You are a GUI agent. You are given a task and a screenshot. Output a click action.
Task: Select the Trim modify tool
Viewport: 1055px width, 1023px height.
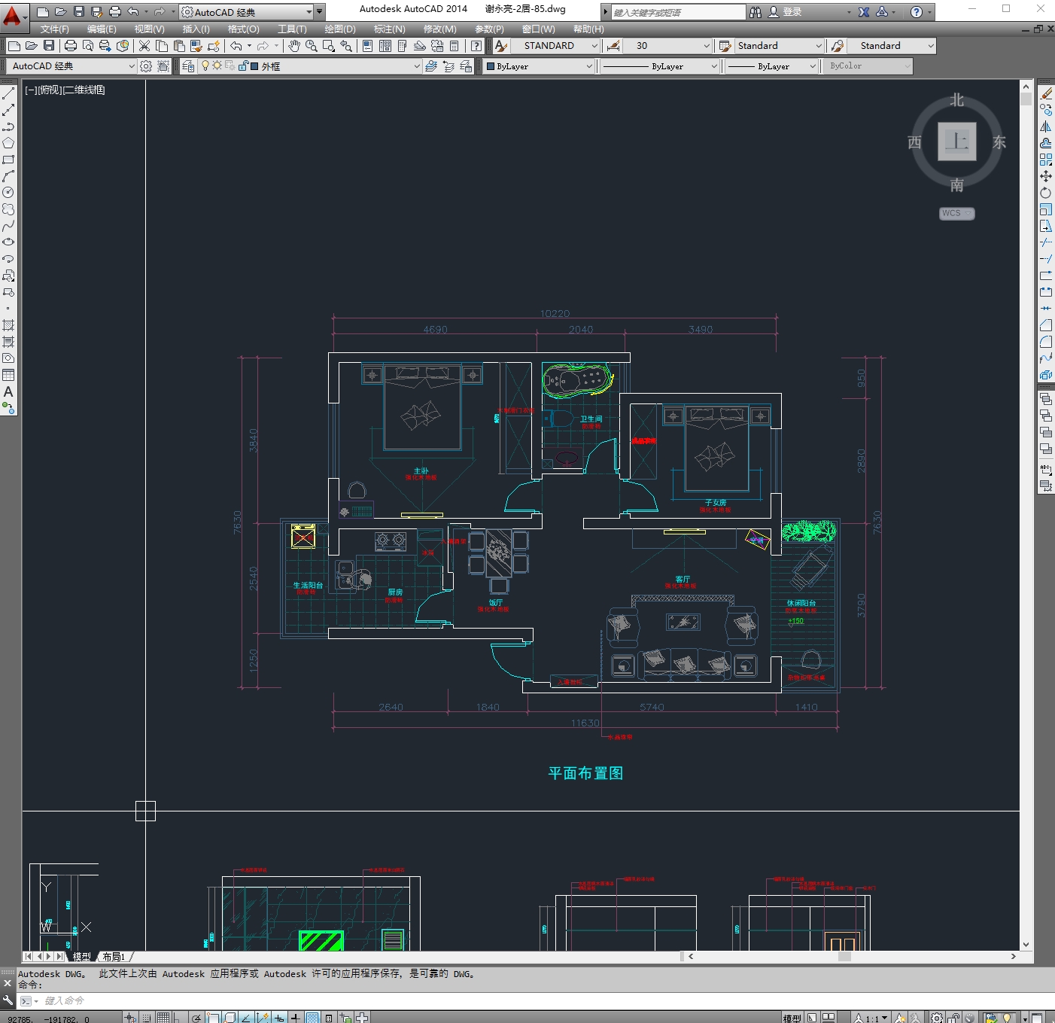pos(1046,242)
